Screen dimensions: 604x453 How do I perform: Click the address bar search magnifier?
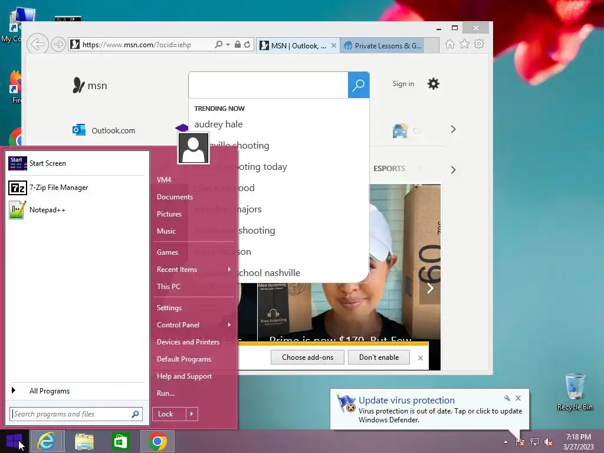218,44
